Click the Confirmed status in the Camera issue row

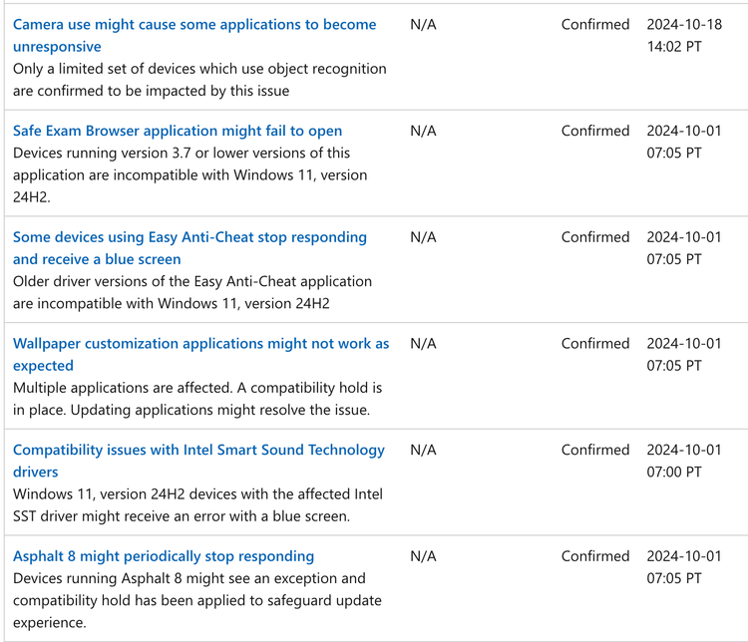point(595,24)
